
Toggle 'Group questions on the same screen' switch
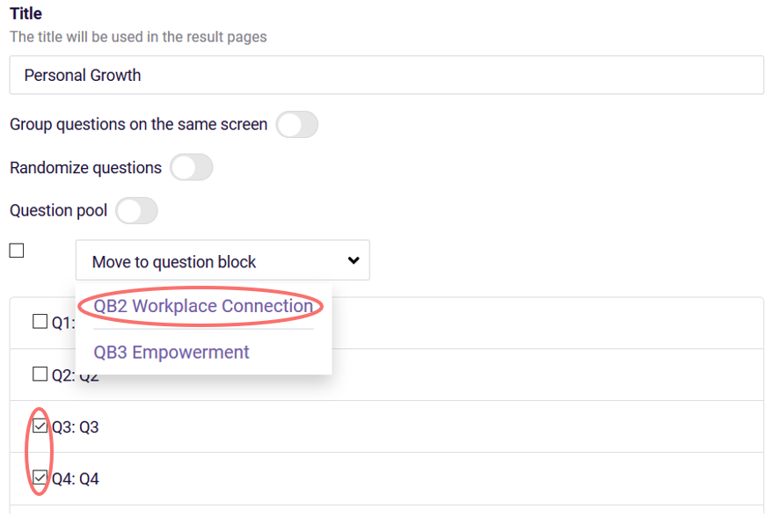297,125
